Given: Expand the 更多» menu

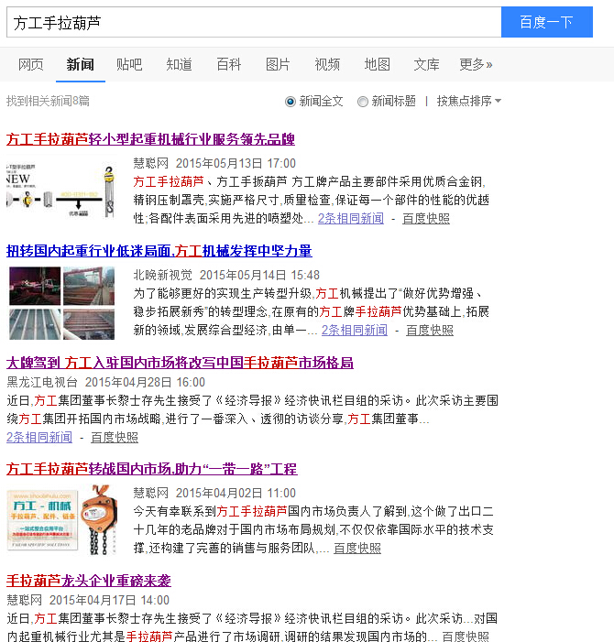Looking at the screenshot, I should tap(476, 64).
